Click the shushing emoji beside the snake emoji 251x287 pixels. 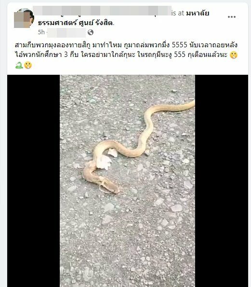point(28,65)
